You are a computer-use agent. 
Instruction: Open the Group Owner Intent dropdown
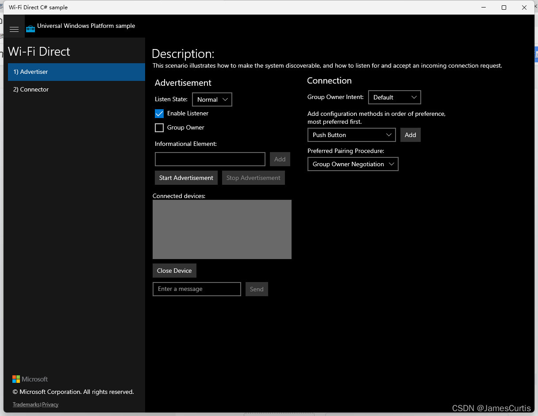coord(395,97)
